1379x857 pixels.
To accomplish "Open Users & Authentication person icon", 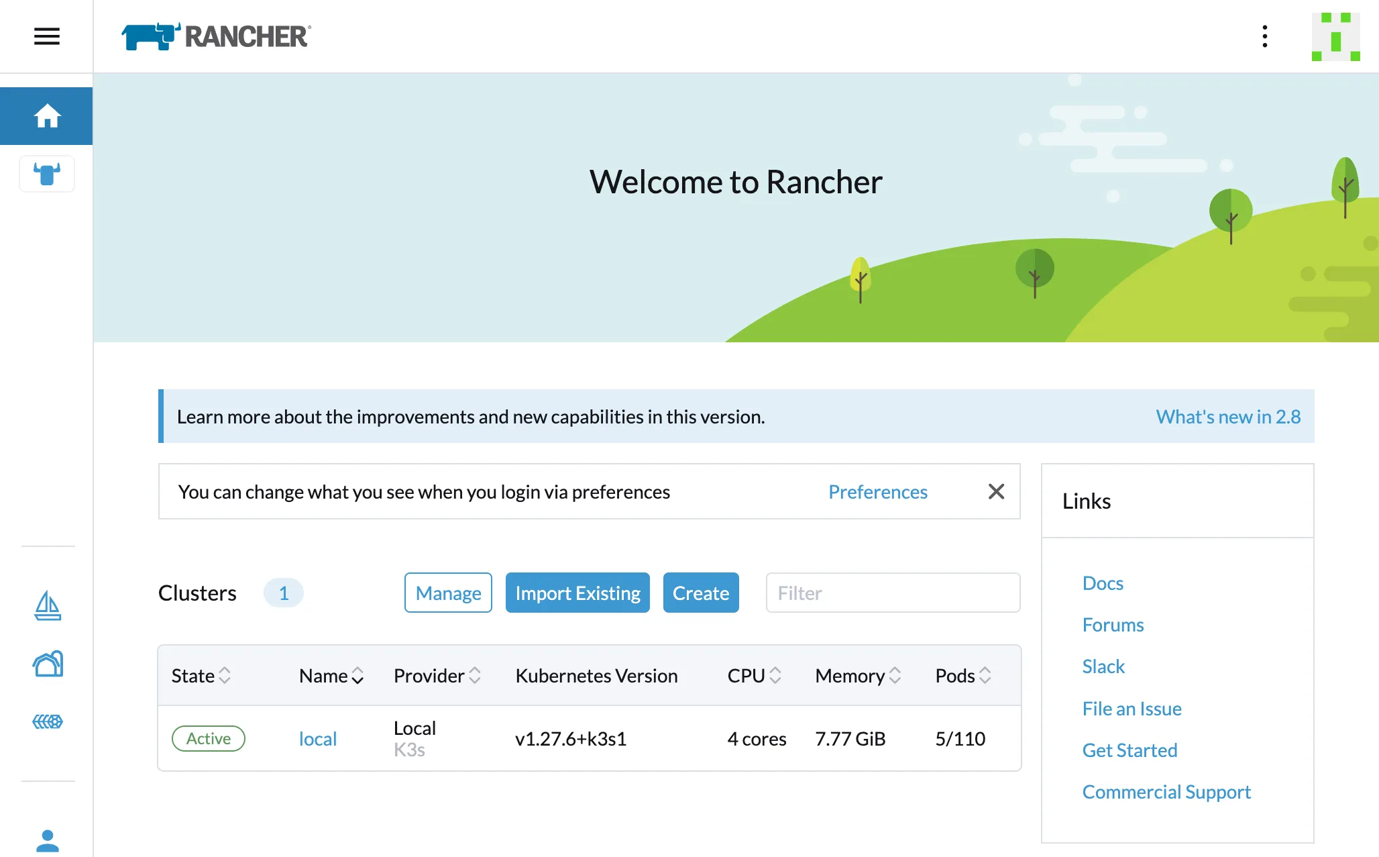I will (x=48, y=840).
